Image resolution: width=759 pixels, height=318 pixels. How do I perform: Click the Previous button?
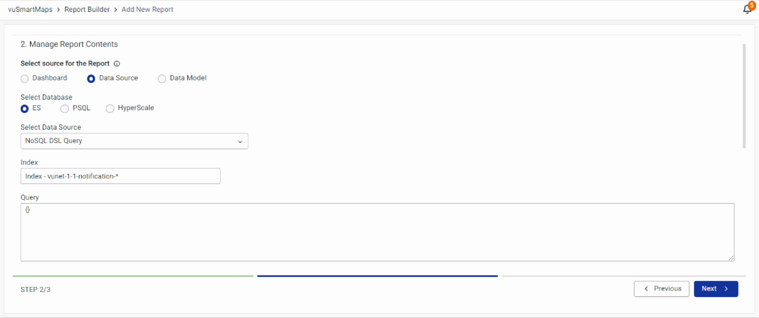coord(661,289)
